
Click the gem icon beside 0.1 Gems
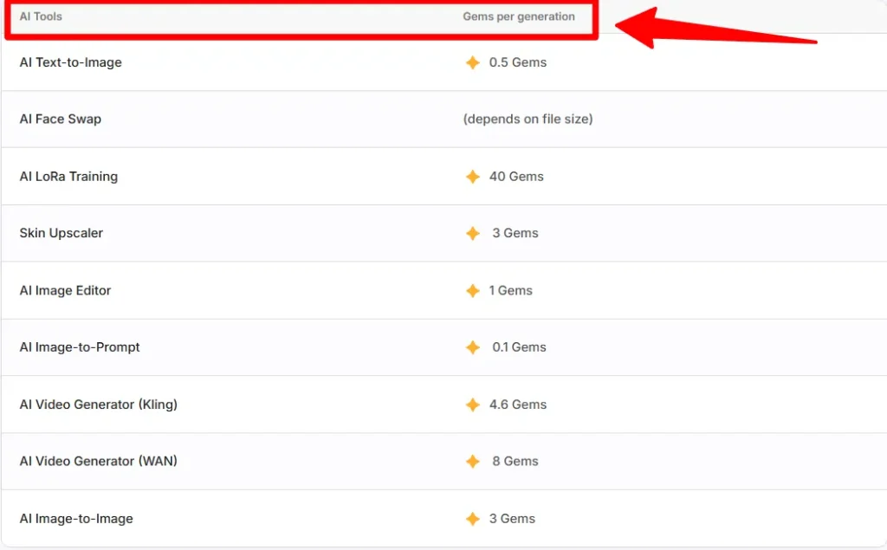click(472, 347)
